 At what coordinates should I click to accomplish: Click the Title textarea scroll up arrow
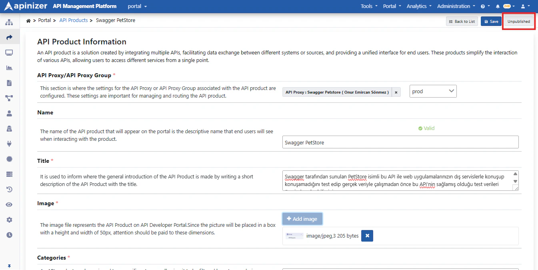pos(515,174)
